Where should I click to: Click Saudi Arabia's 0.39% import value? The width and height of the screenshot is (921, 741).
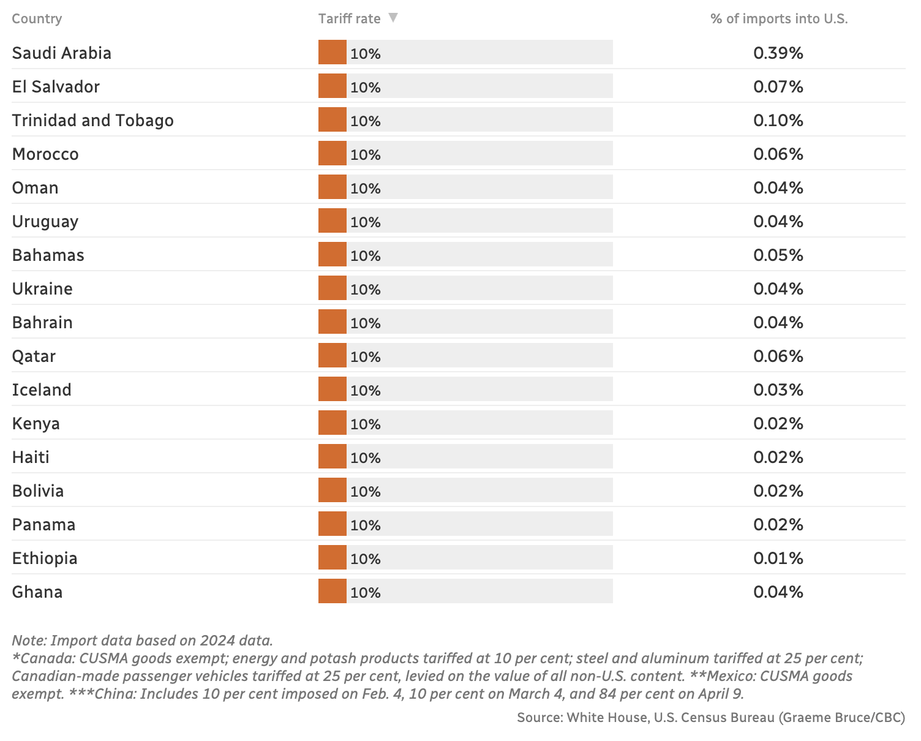click(x=778, y=53)
